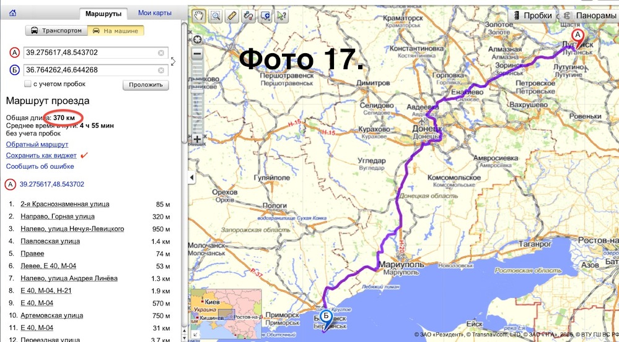Toggle the 'Пробки' traffic layer

tap(532, 15)
